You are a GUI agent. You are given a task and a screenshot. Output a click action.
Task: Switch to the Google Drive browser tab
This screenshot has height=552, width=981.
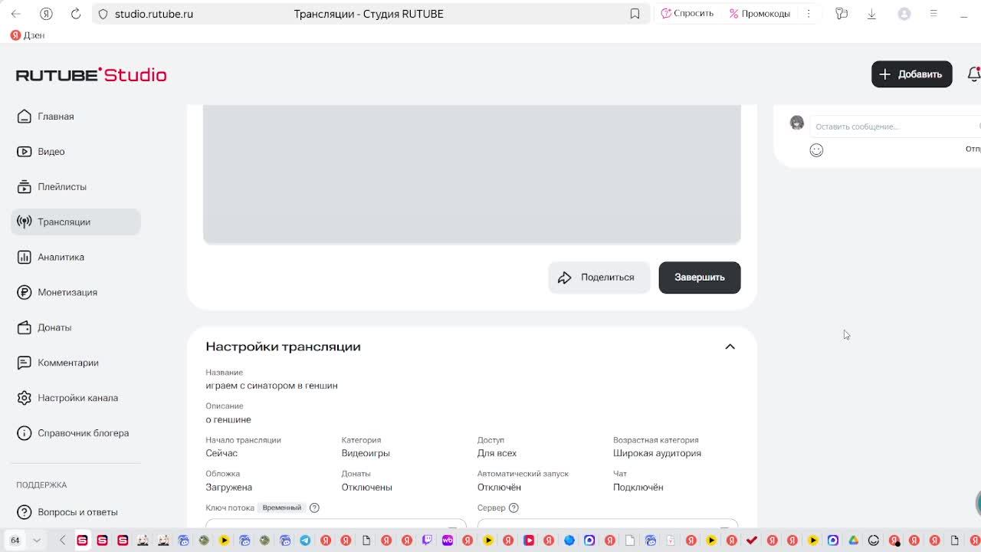coord(853,540)
